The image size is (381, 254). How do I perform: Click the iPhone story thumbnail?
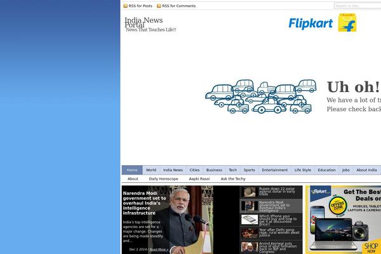(250, 220)
